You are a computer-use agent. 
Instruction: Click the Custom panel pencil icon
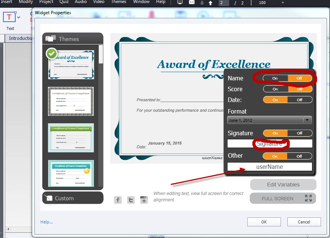[x=49, y=198]
